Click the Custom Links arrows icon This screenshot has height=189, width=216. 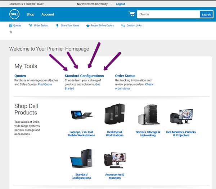[x=123, y=25]
